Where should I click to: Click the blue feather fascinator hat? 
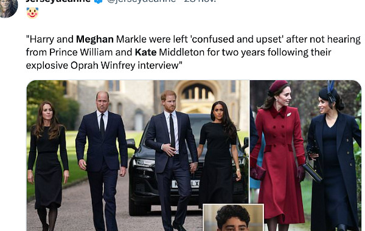(328, 92)
